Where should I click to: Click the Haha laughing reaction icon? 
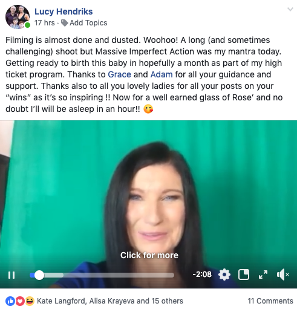30,301
